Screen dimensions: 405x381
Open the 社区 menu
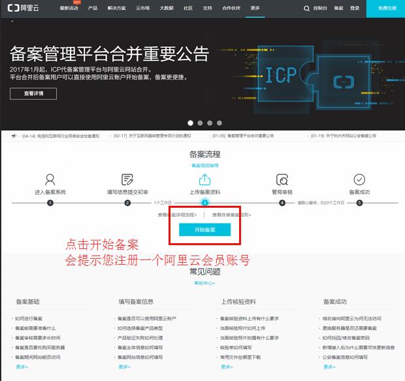click(188, 8)
